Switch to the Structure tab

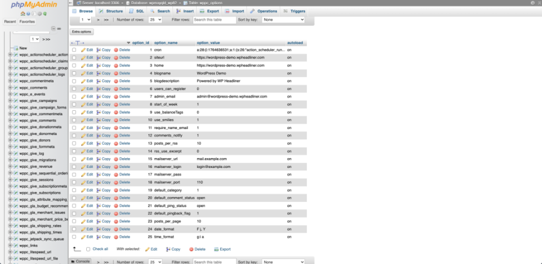(110, 11)
